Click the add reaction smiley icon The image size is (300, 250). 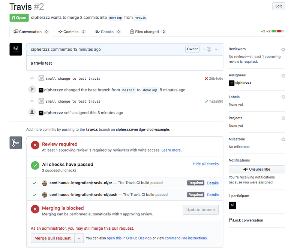(207, 49)
